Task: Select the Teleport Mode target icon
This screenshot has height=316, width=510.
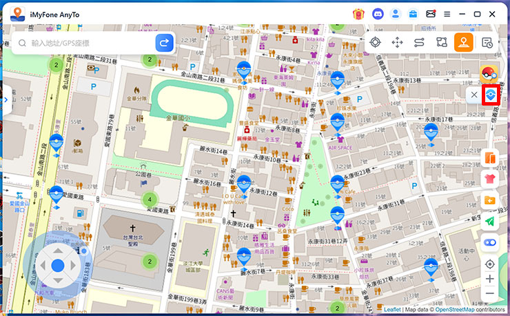Action: 375,43
